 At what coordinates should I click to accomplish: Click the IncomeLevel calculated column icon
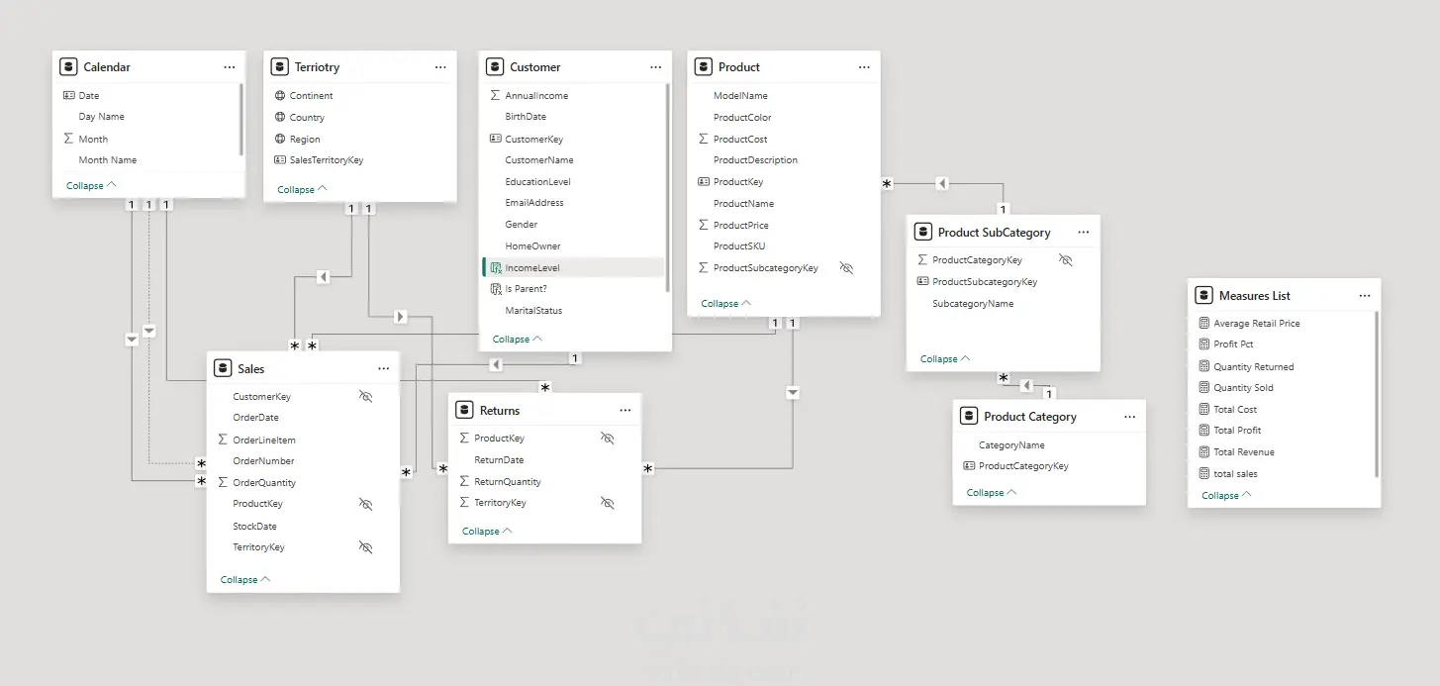tap(496, 267)
